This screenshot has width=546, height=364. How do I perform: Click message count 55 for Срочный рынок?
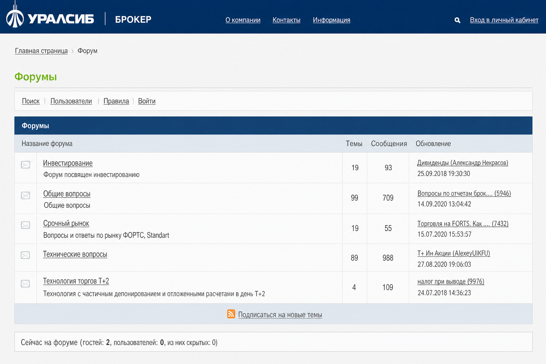click(388, 228)
